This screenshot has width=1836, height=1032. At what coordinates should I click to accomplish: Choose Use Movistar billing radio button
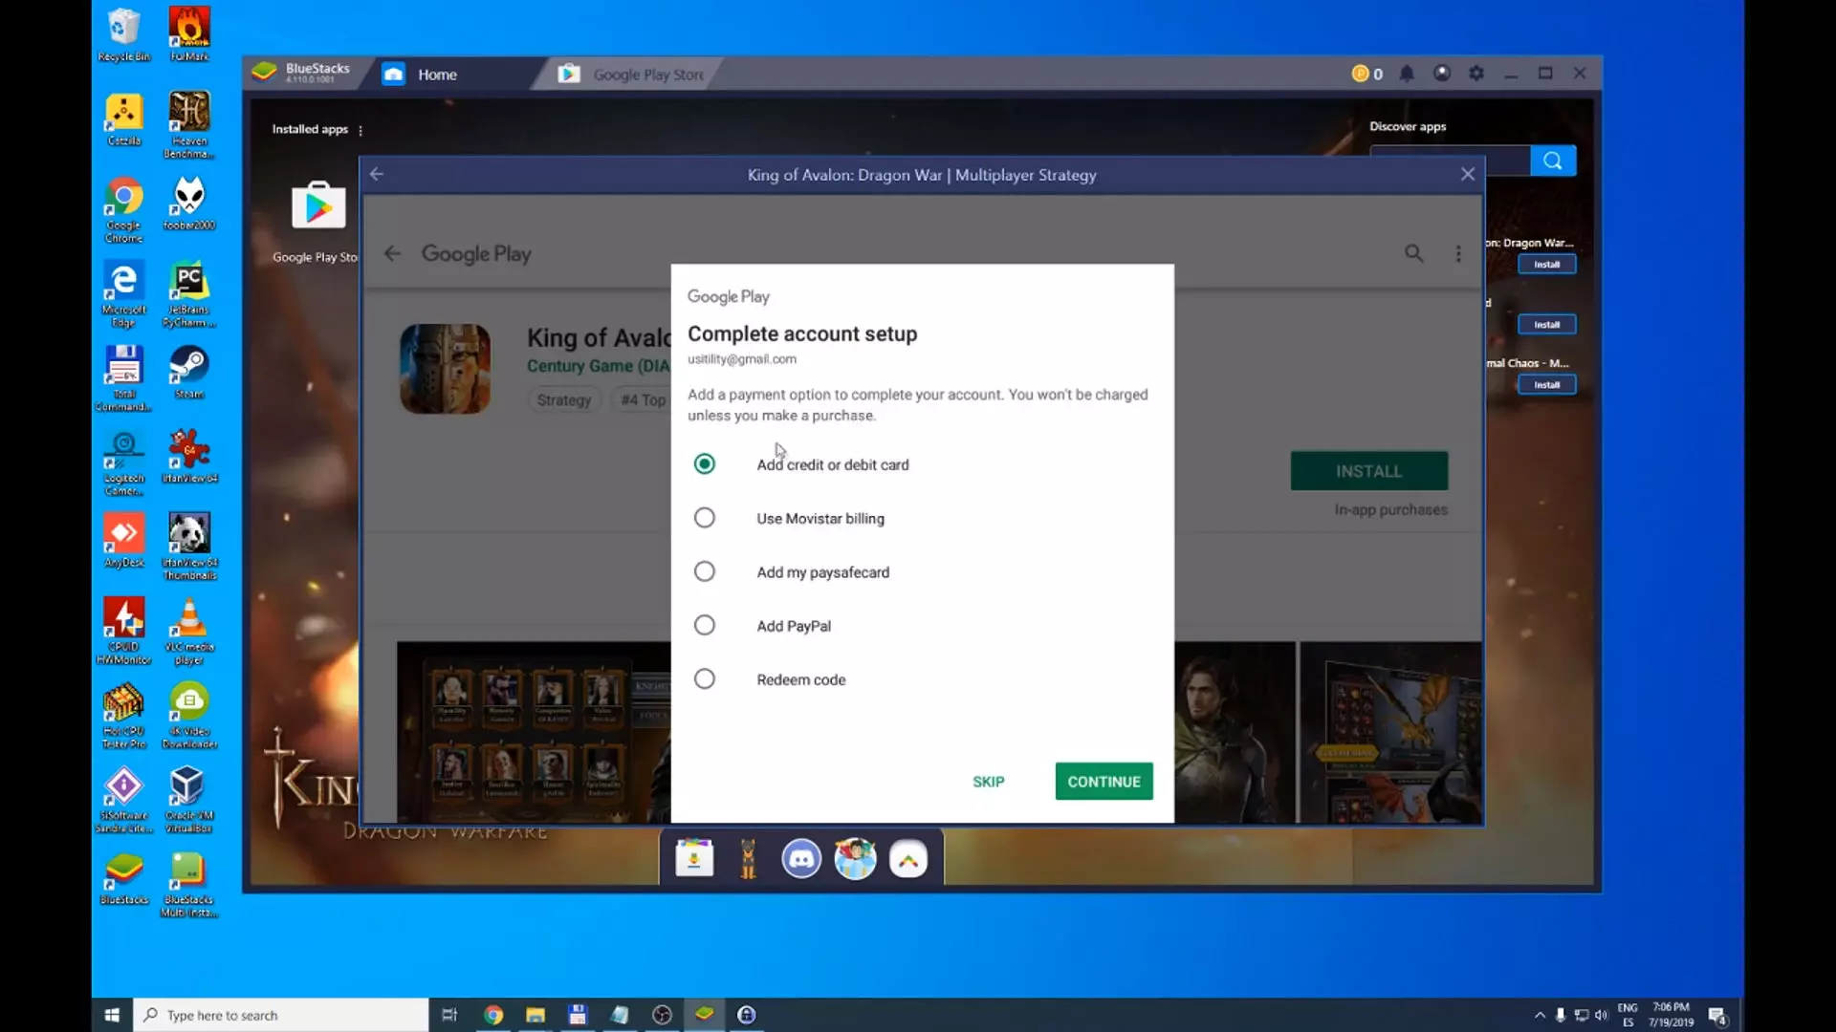tap(705, 518)
